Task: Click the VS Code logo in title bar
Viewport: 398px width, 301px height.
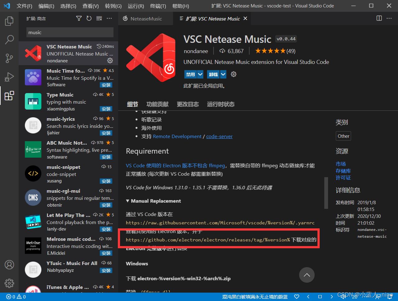Action: pyautogui.click(x=7, y=6)
